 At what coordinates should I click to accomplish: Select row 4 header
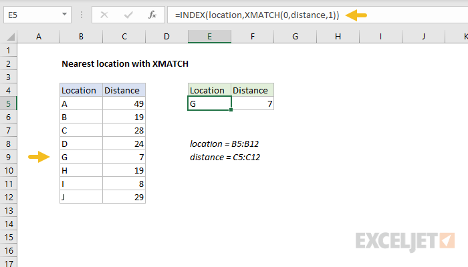tap(8, 91)
